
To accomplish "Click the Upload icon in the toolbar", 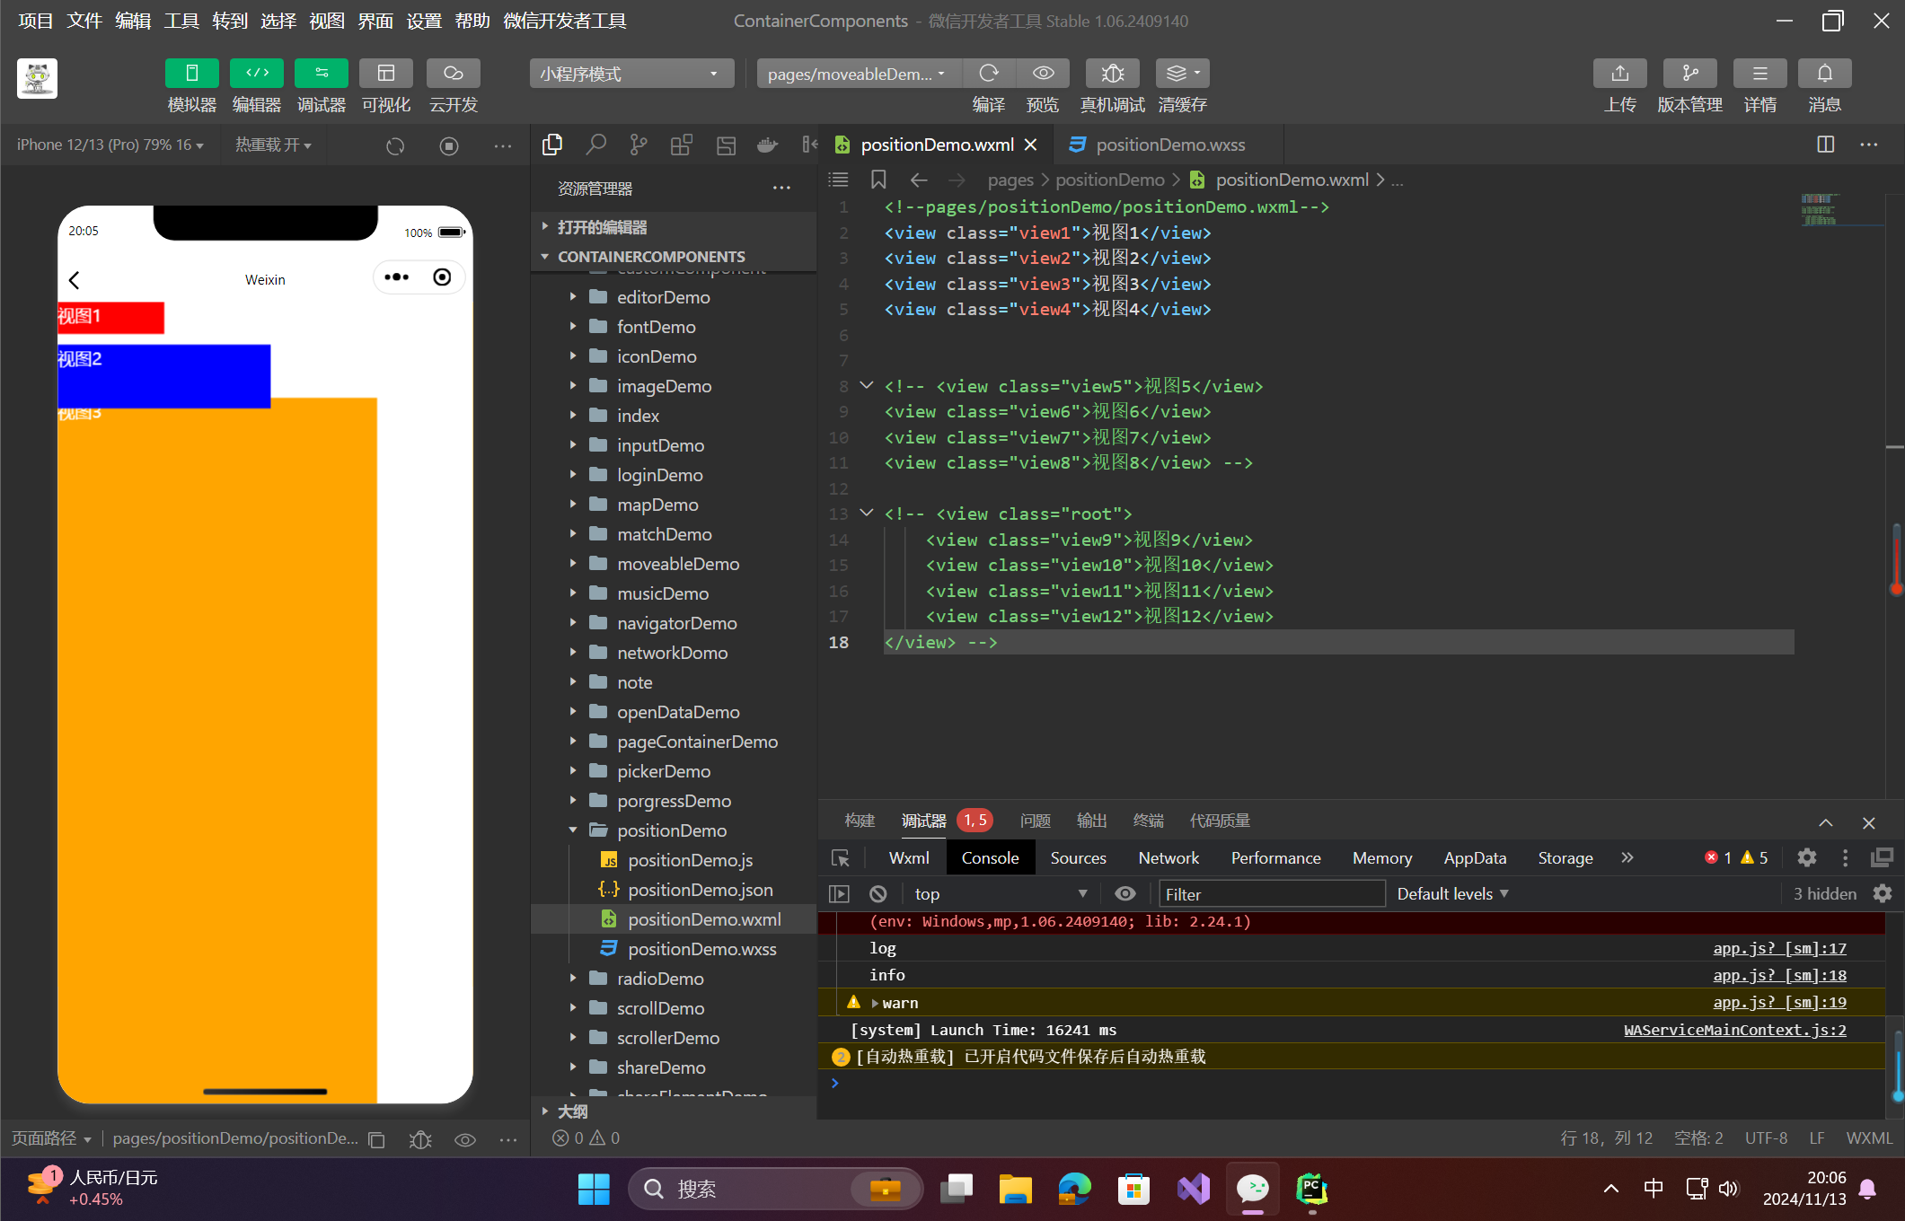I will click(1619, 74).
